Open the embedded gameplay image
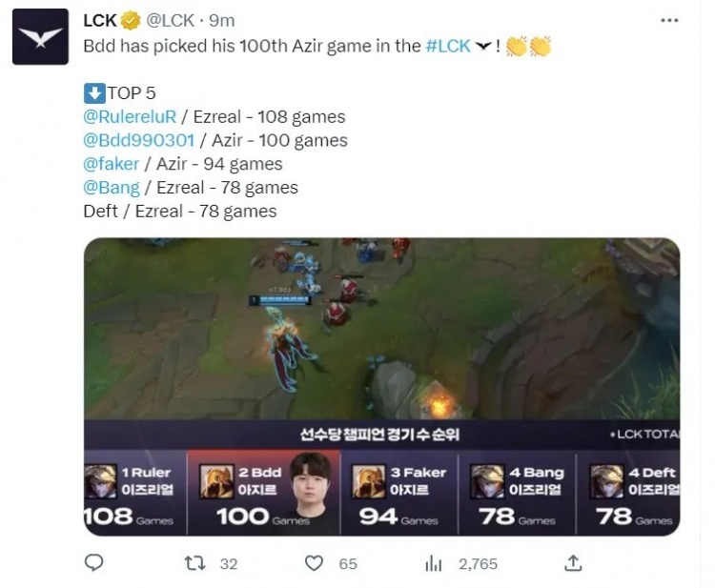The image size is (715, 588). click(381, 387)
